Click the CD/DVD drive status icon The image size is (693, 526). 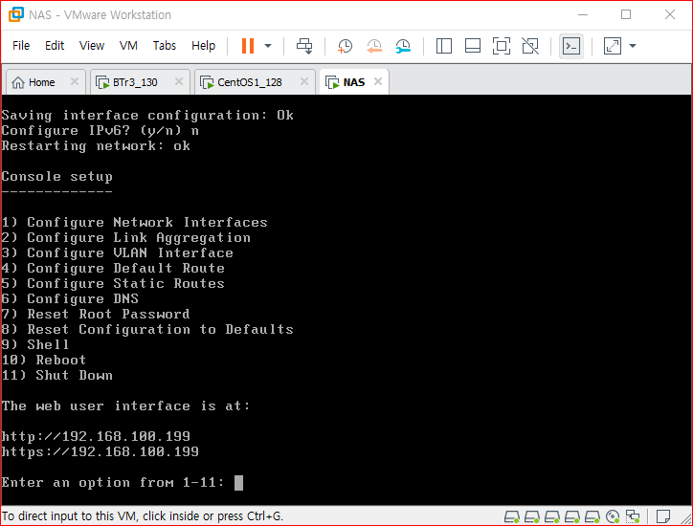point(613,516)
